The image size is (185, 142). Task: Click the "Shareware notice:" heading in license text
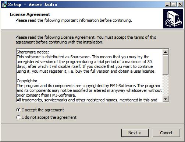(33, 52)
